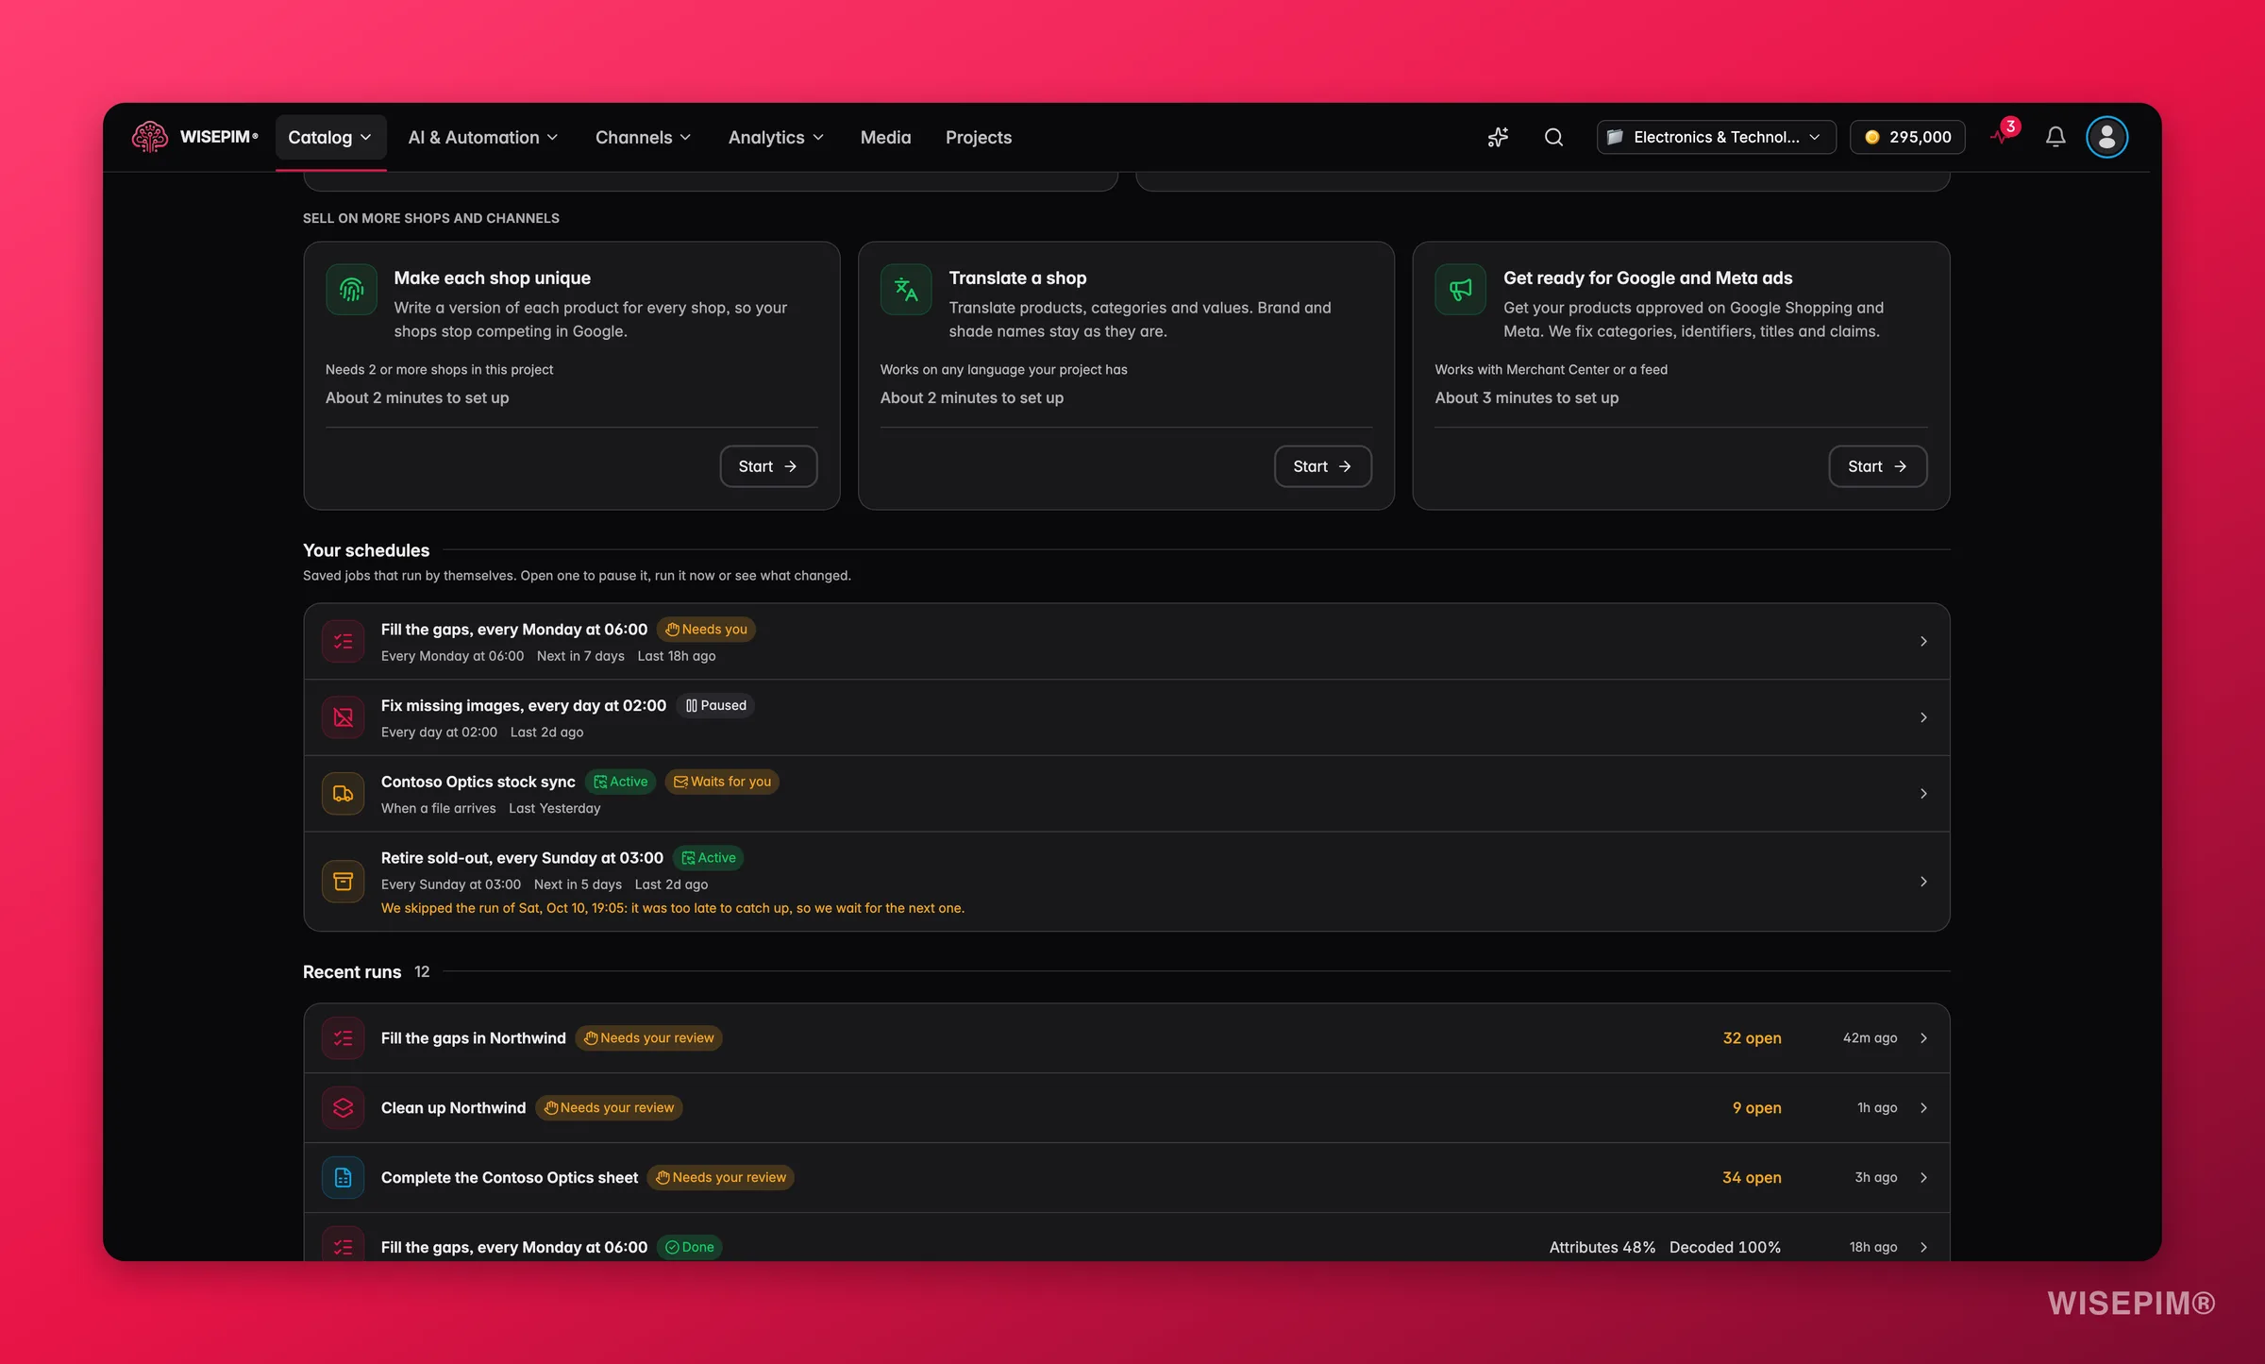Open the Retire sold-out row chevron
Screen dimensions: 2265x1364
[x=1923, y=882]
